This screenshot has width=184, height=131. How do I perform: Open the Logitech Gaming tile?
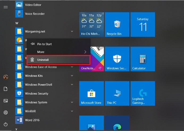tap(143, 94)
